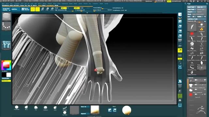The height and width of the screenshot is (117, 209).
Task: Select the ClayTubes brush
Action: pyautogui.click(x=65, y=113)
